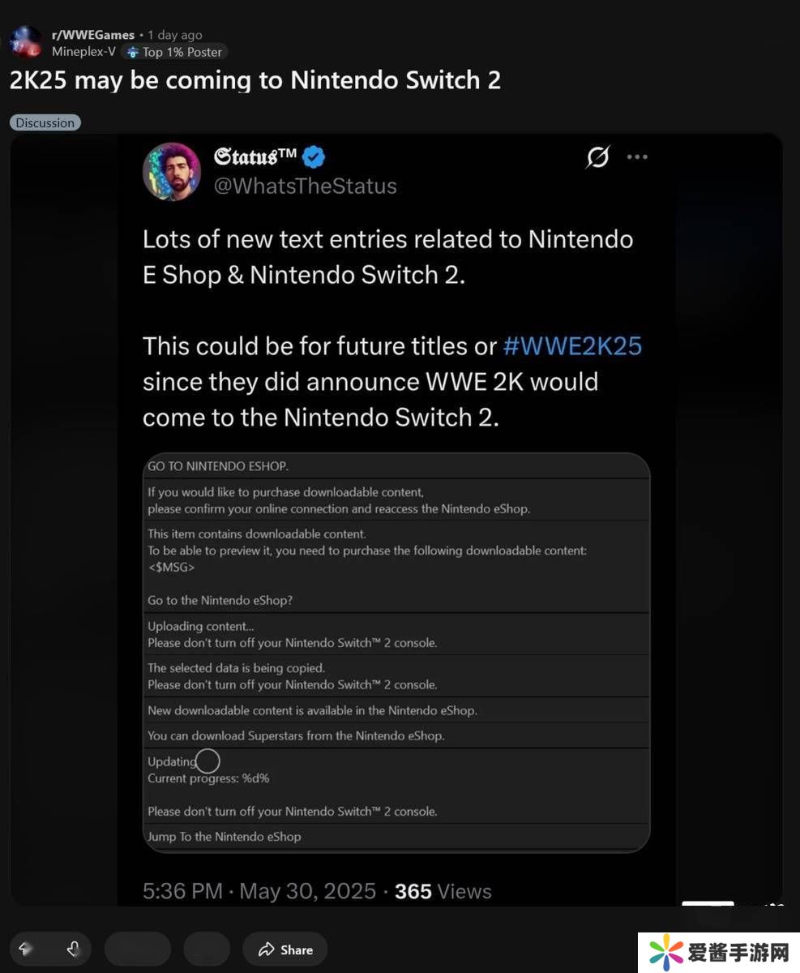Click the Grok icon in the tweet
The height and width of the screenshot is (973, 800).
pos(597,157)
